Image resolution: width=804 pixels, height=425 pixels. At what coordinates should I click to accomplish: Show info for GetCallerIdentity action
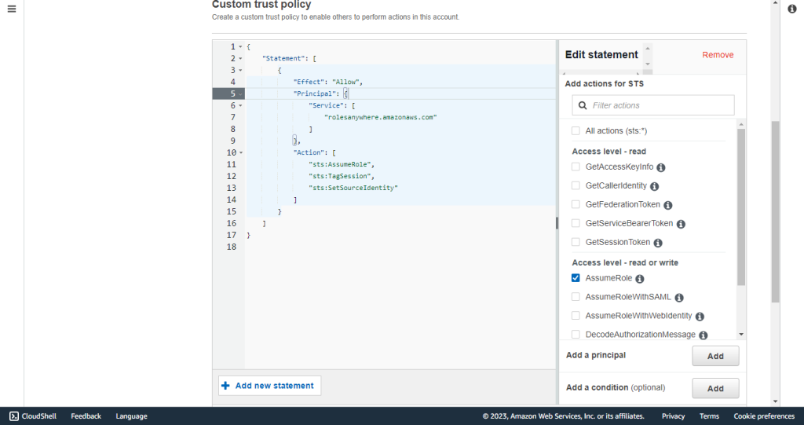[x=654, y=186]
